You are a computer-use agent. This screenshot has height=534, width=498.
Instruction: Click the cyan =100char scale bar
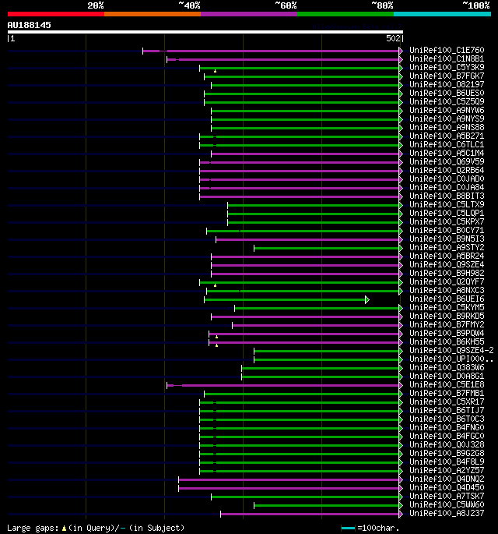[x=348, y=529]
